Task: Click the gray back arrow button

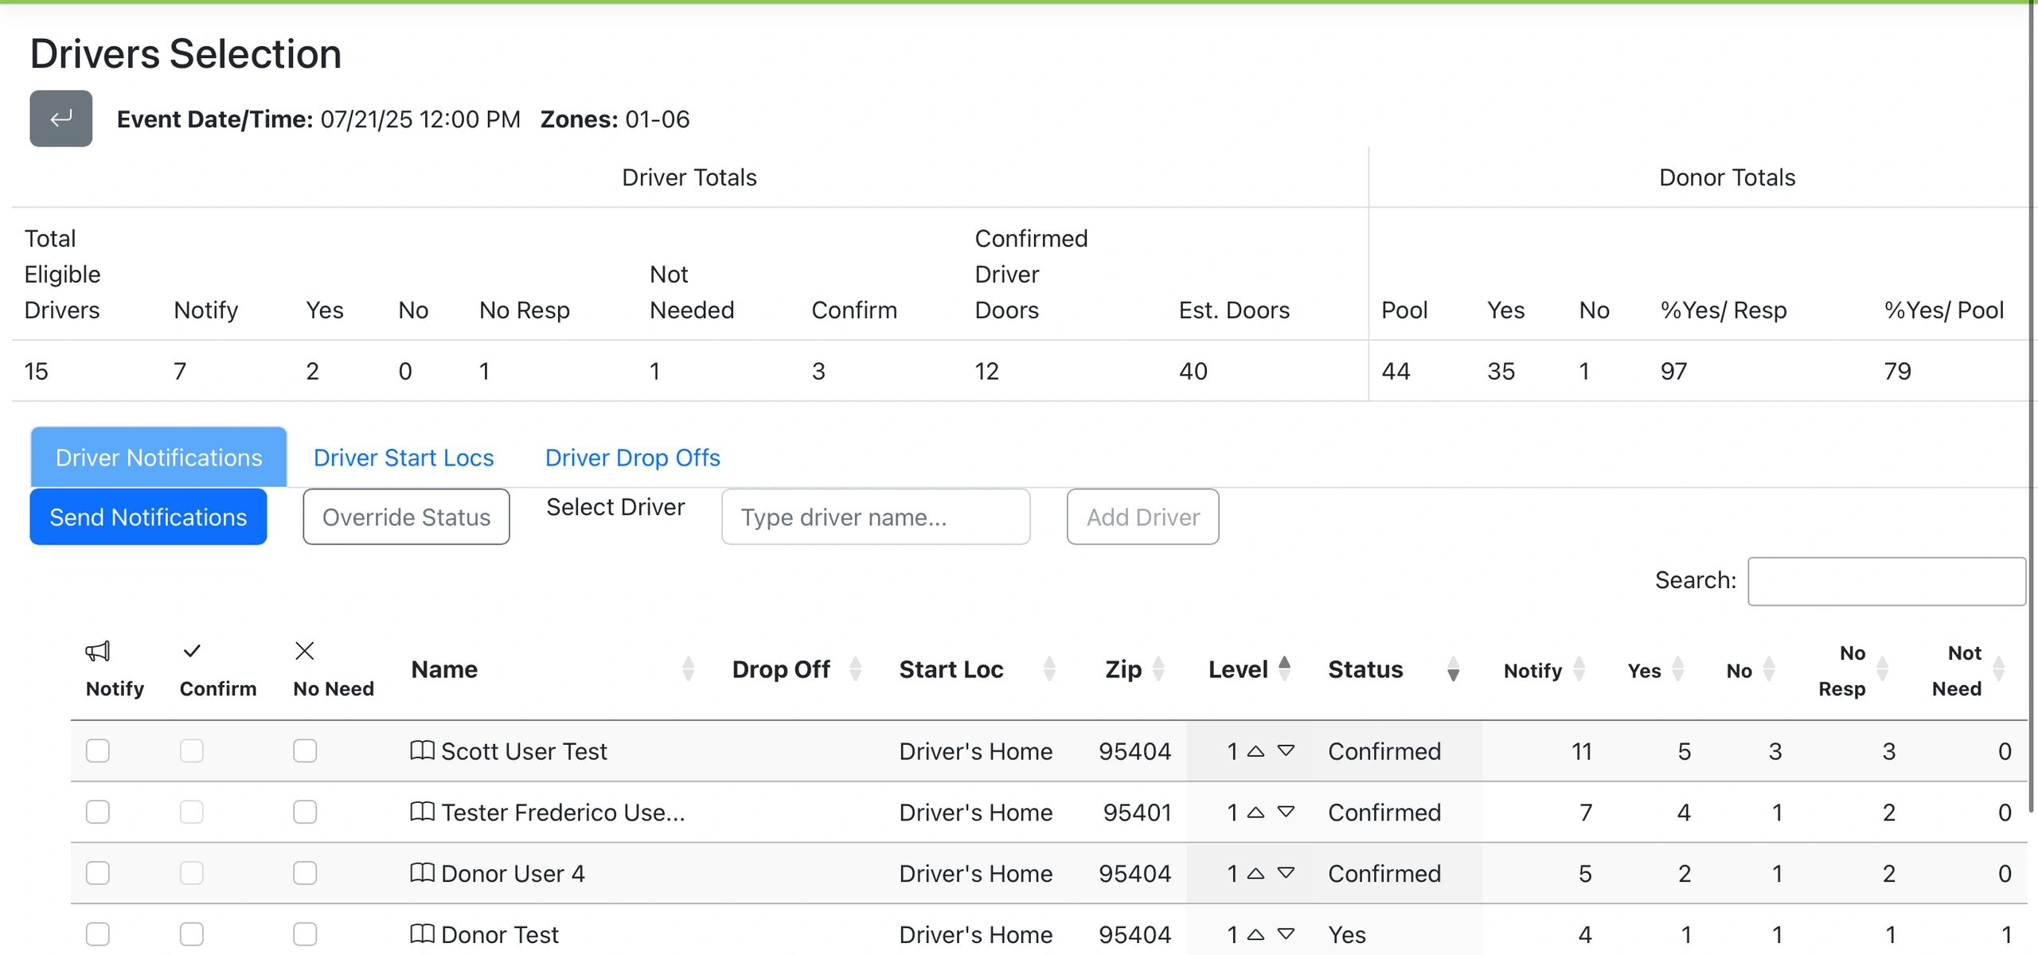Action: 61,119
